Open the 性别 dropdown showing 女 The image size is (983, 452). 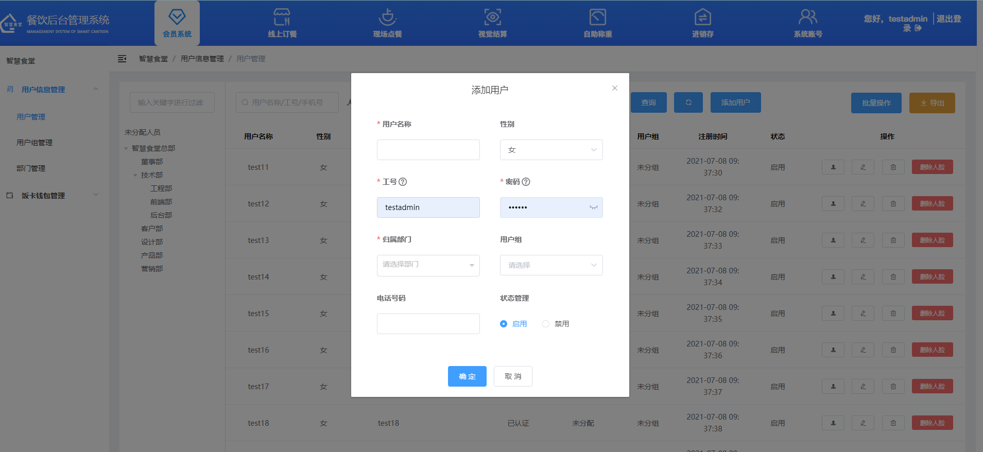pos(551,150)
